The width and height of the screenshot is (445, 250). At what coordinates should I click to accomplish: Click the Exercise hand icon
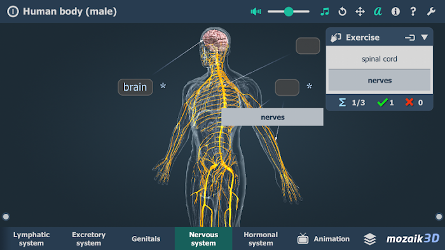[336, 37]
